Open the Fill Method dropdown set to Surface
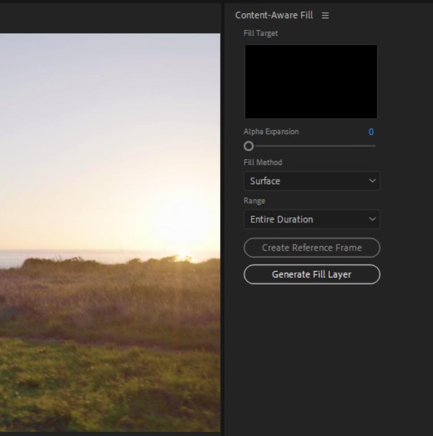The image size is (433, 436). pyautogui.click(x=312, y=181)
